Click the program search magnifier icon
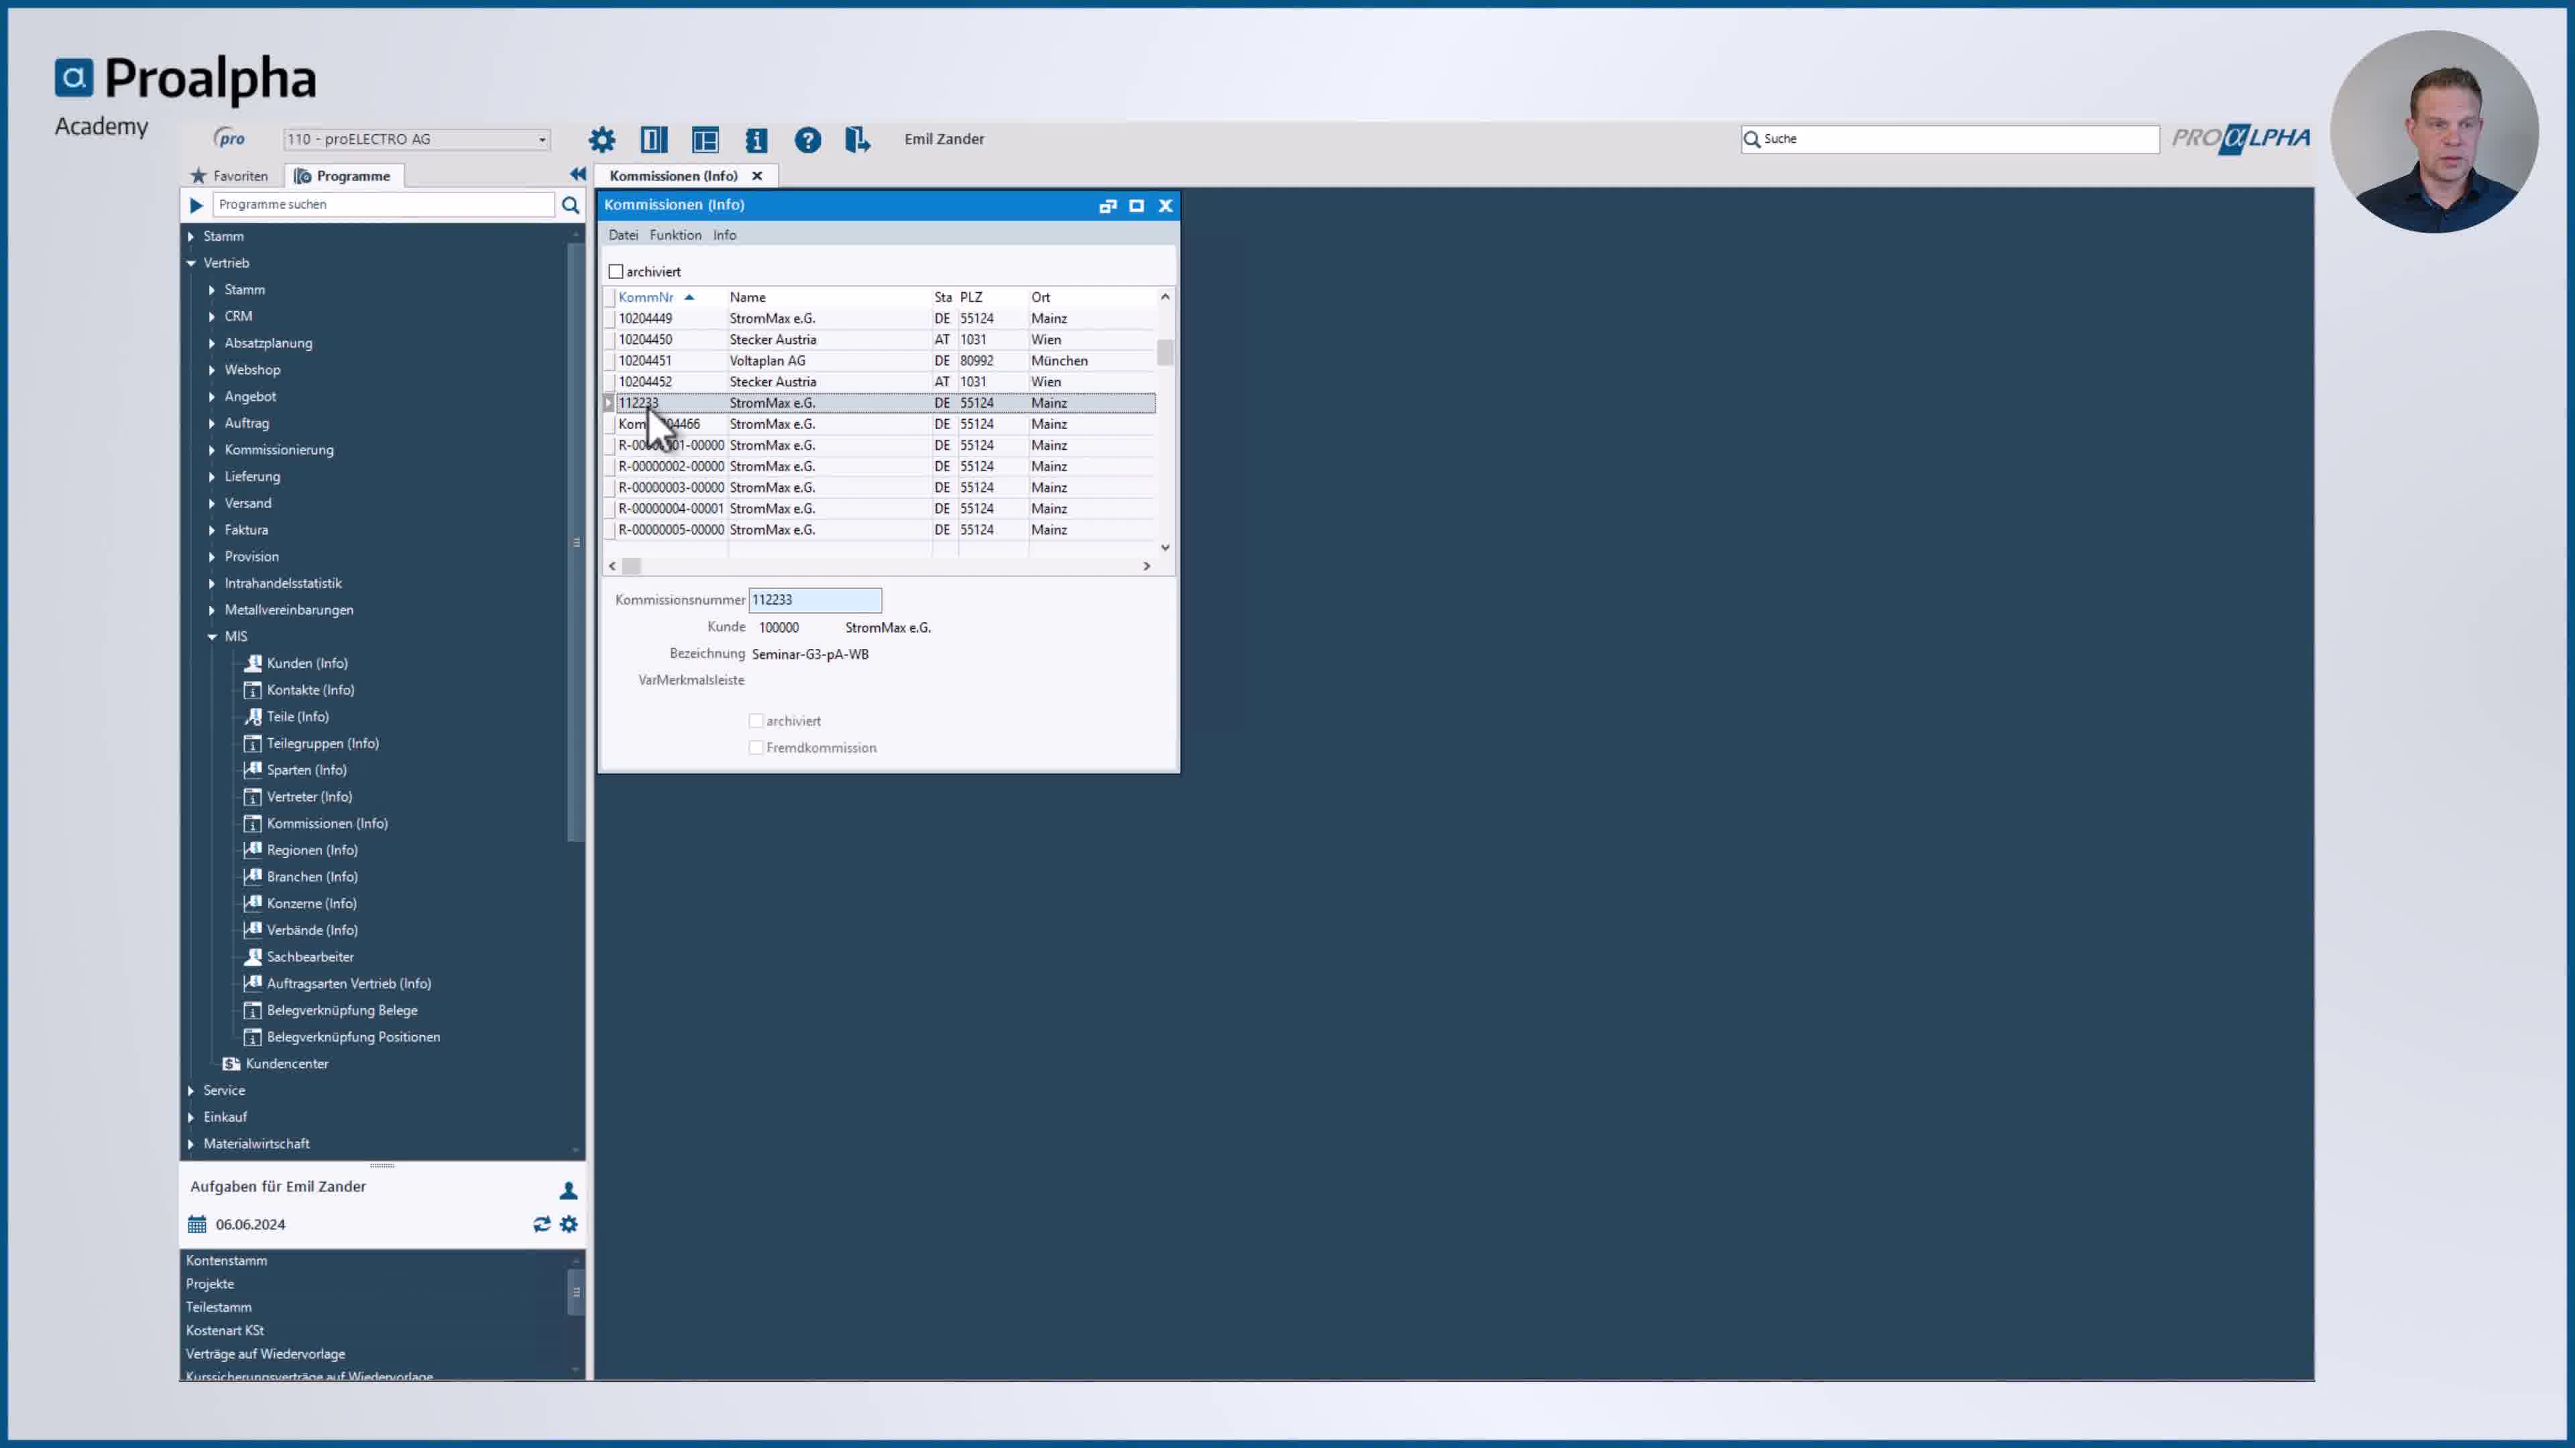 pos(571,205)
